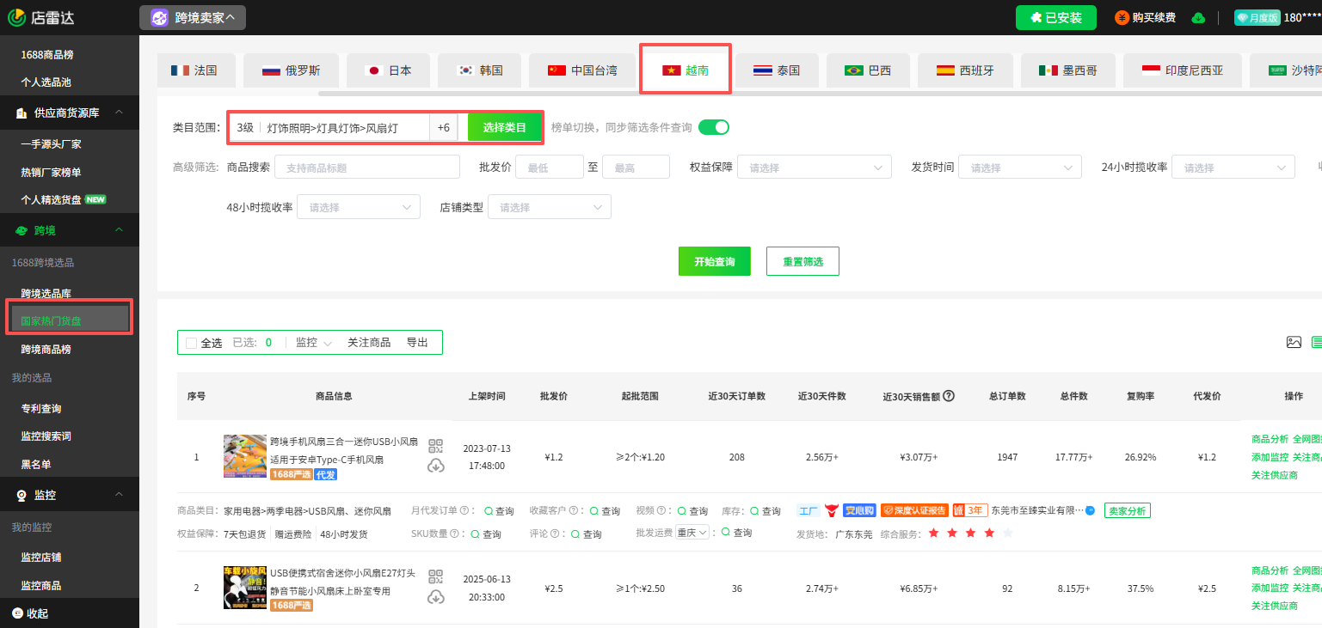
Task: Select the 印度尼西亚 country tab
Action: coord(1182,70)
